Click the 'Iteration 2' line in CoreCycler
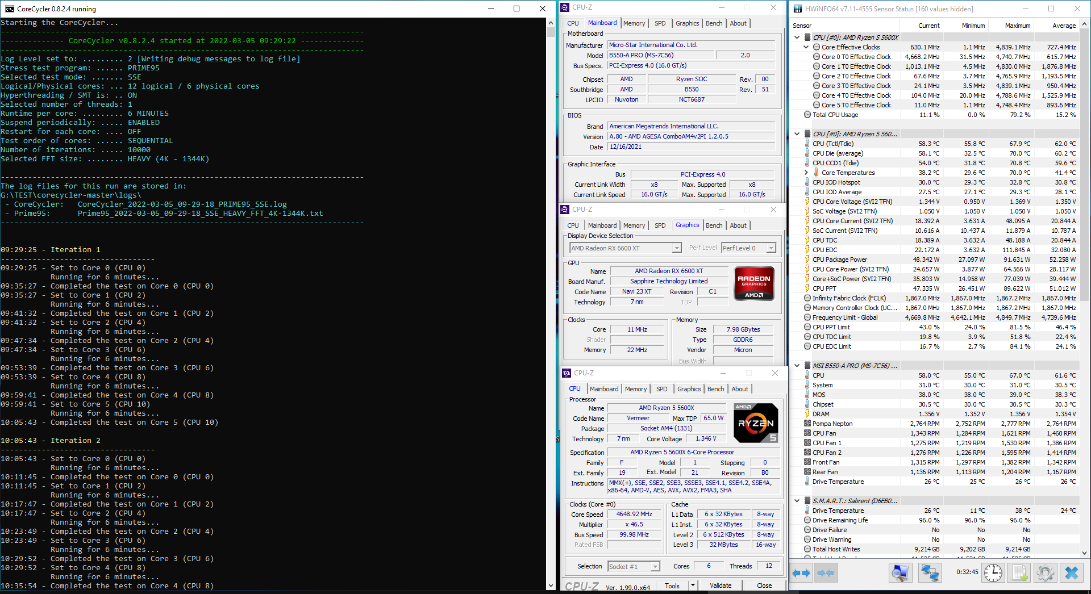This screenshot has height=594, width=1091. 50,441
